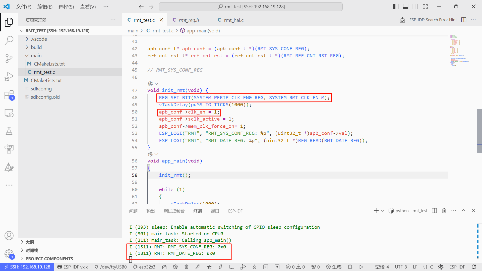The width and height of the screenshot is (482, 271).
Task: Click the rmt_test command center search box
Action: 251,7
